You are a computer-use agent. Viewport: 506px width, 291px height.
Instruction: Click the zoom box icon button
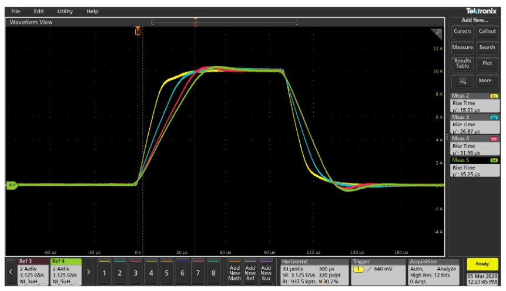463,80
